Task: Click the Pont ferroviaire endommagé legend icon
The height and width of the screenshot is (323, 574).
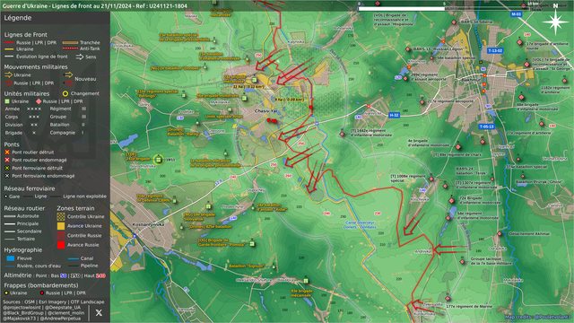Action: pos(7,176)
